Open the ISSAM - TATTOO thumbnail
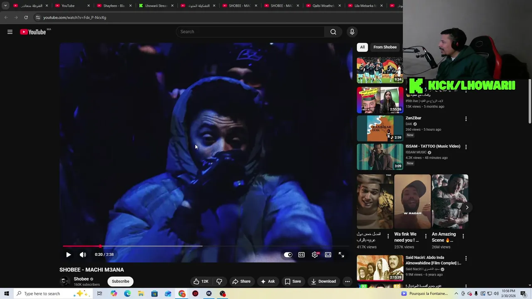The height and width of the screenshot is (299, 532). (380, 157)
